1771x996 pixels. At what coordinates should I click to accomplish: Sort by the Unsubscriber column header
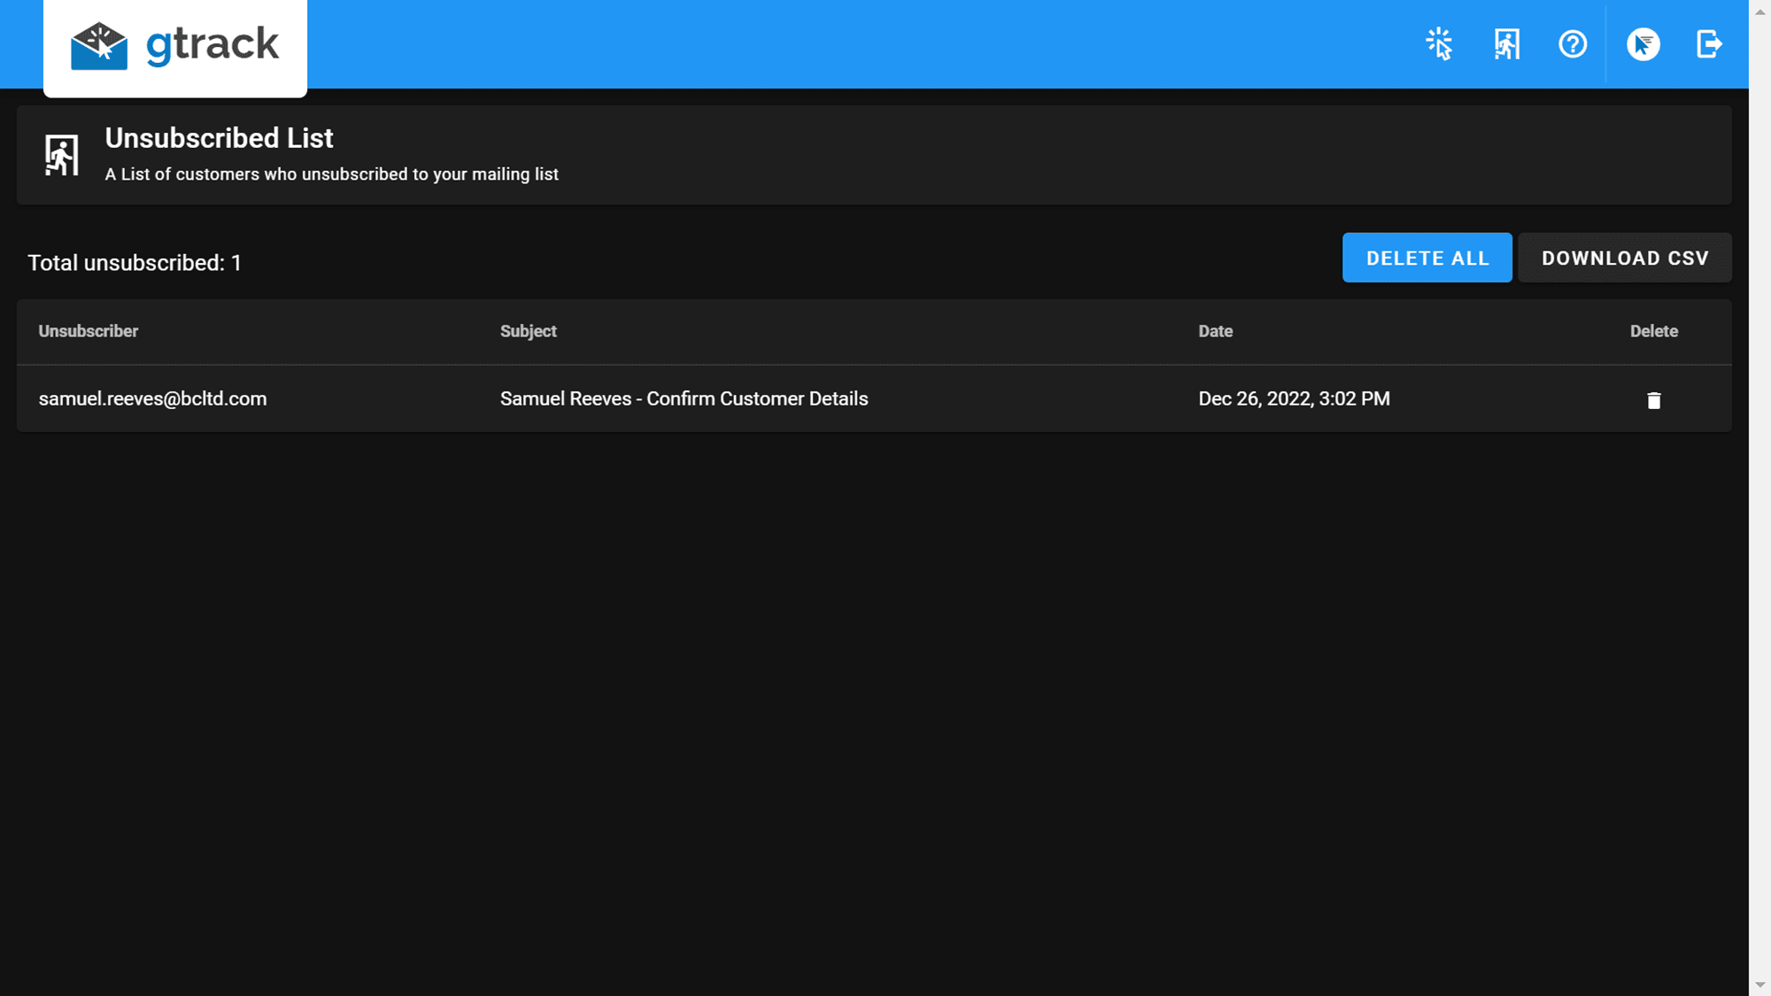coord(89,331)
